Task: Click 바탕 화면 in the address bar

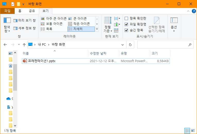Action: tap(58, 45)
